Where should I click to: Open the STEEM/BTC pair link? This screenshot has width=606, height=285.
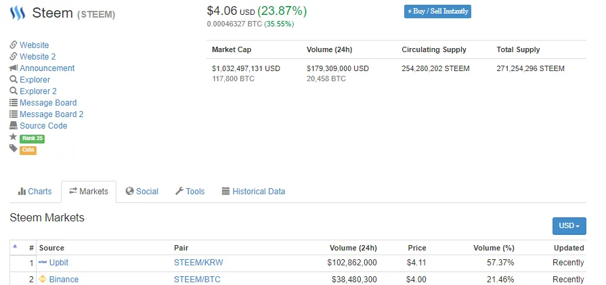point(197,279)
